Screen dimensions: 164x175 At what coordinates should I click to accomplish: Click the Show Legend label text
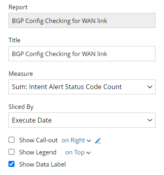37,152
